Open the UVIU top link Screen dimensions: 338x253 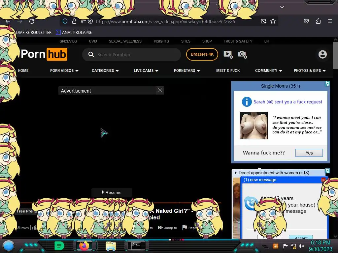[x=93, y=41]
